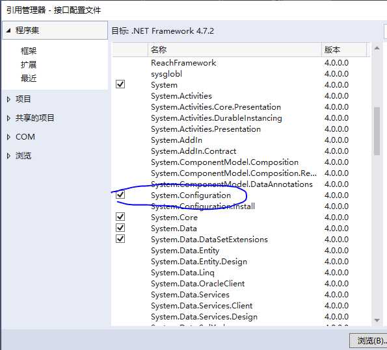Select the System.Data.Linq row

(241, 273)
